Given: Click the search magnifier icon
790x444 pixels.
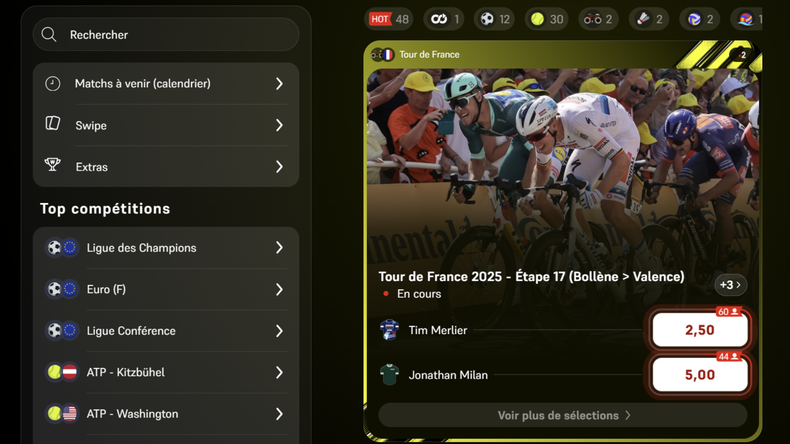Looking at the screenshot, I should point(49,35).
